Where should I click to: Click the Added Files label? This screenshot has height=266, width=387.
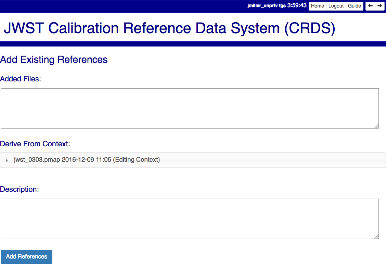tap(21, 79)
